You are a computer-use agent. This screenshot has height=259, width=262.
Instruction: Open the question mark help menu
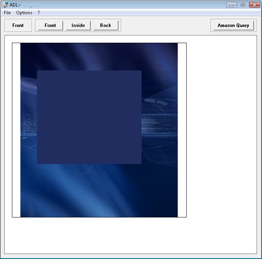coord(39,13)
